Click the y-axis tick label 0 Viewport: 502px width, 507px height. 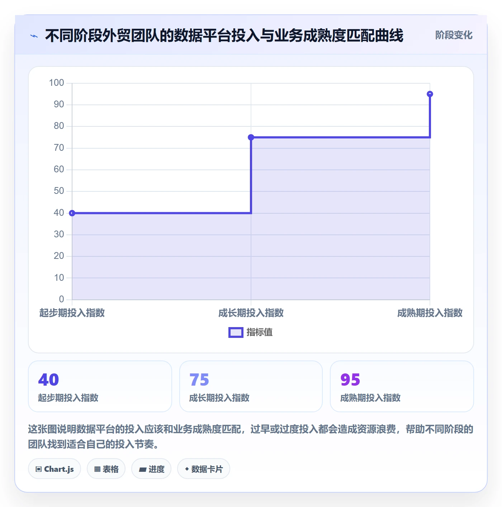[x=61, y=299]
